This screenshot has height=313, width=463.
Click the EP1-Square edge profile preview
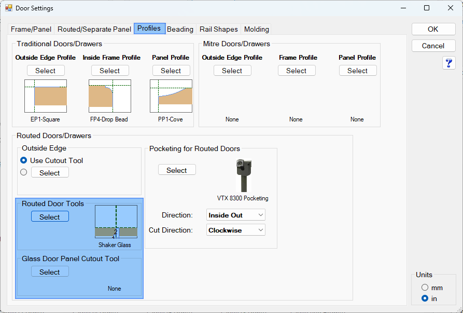pyautogui.click(x=46, y=96)
